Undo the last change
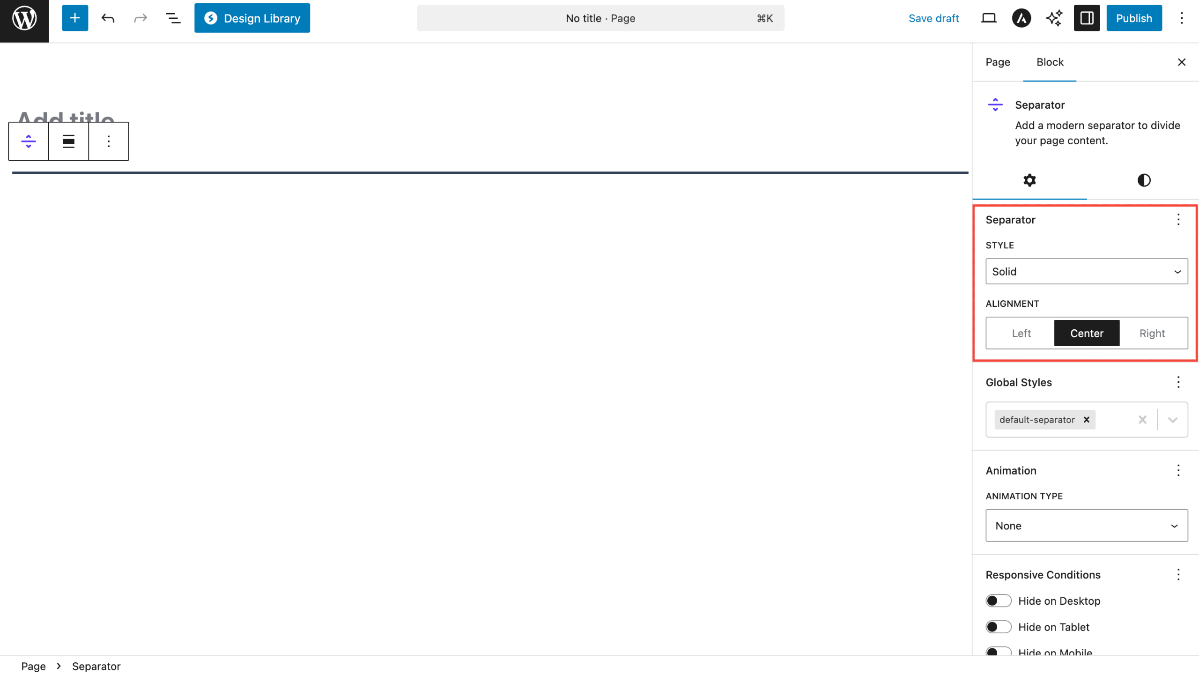The width and height of the screenshot is (1199, 675). [x=108, y=18]
